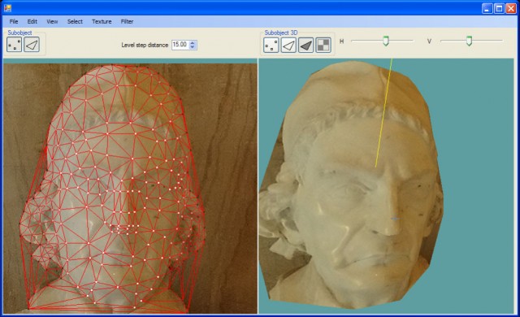The width and height of the screenshot is (520, 317).
Task: Click the application icon in title bar
Action: (7, 8)
